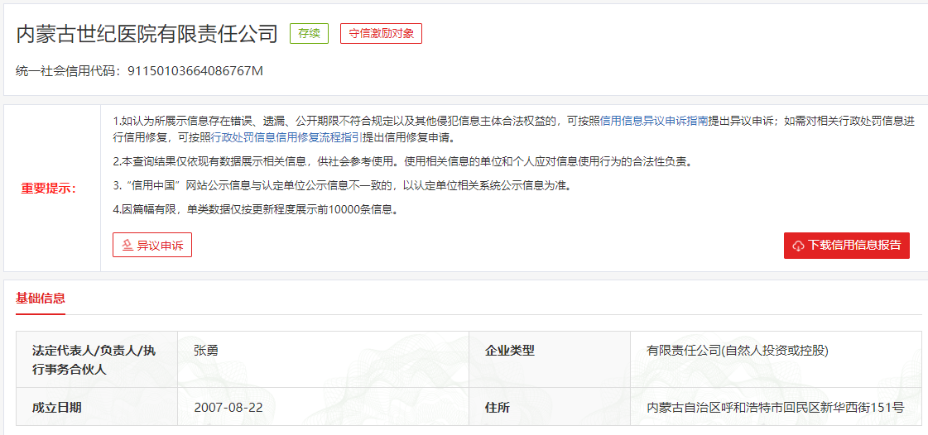Click the 异议申诉 button
Screen dimensions: 928x435
pyautogui.click(x=152, y=246)
